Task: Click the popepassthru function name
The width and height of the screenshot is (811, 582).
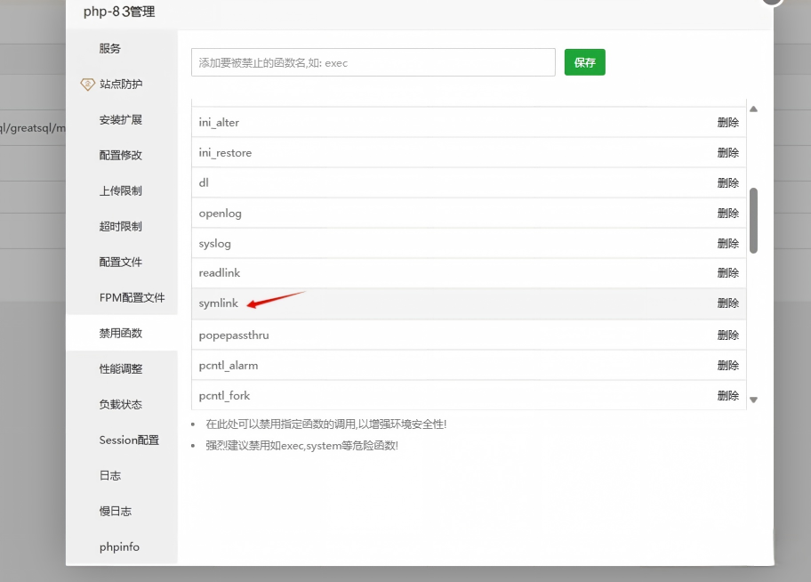Action: point(234,335)
